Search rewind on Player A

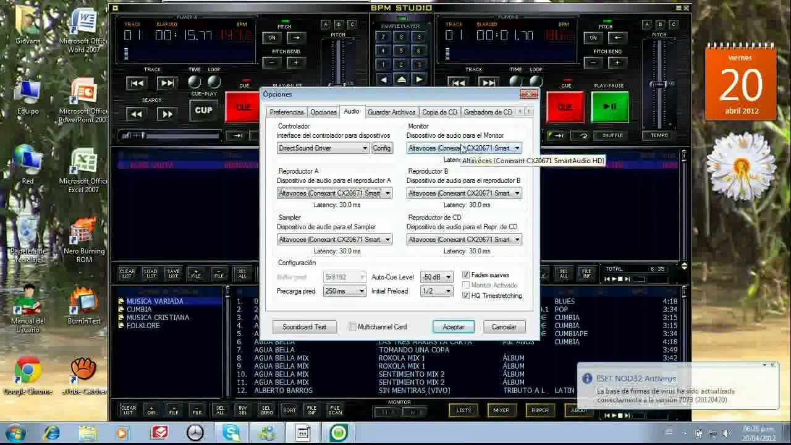point(137,114)
